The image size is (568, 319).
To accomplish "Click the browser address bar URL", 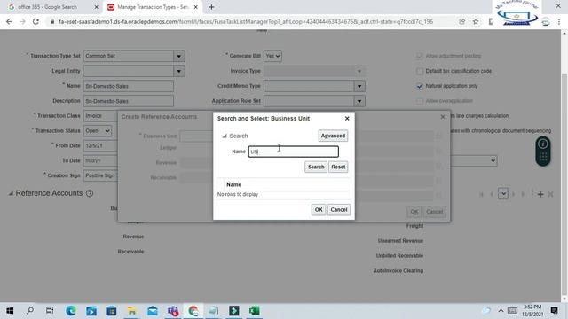I will click(x=246, y=21).
